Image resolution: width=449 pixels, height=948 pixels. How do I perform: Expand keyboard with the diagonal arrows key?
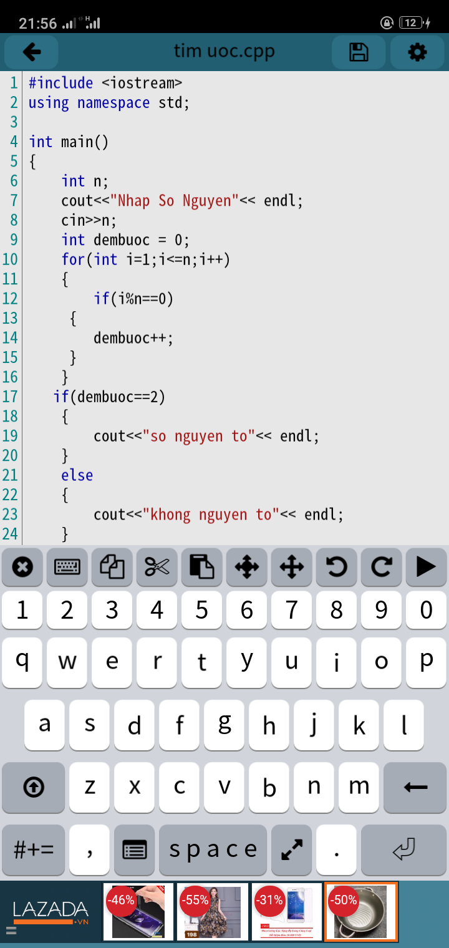[x=292, y=849]
